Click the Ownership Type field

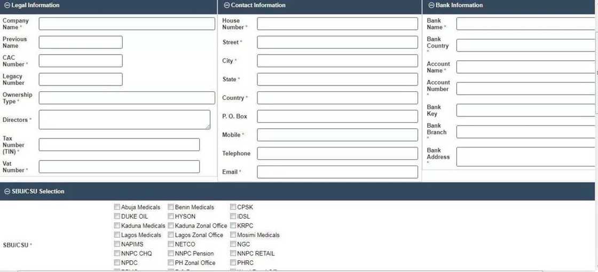(127, 98)
